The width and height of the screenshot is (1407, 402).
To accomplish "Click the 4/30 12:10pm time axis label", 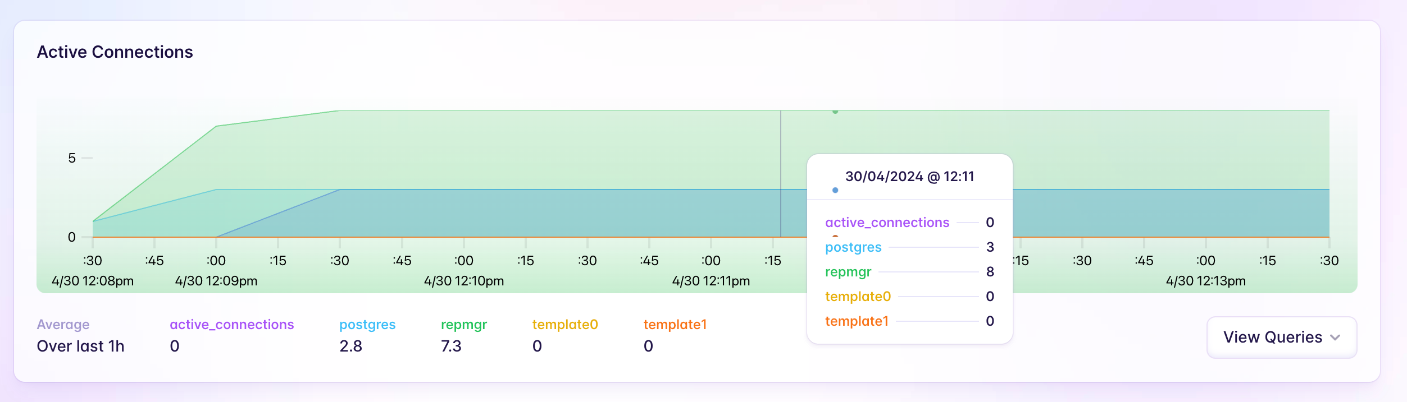I will tap(463, 281).
